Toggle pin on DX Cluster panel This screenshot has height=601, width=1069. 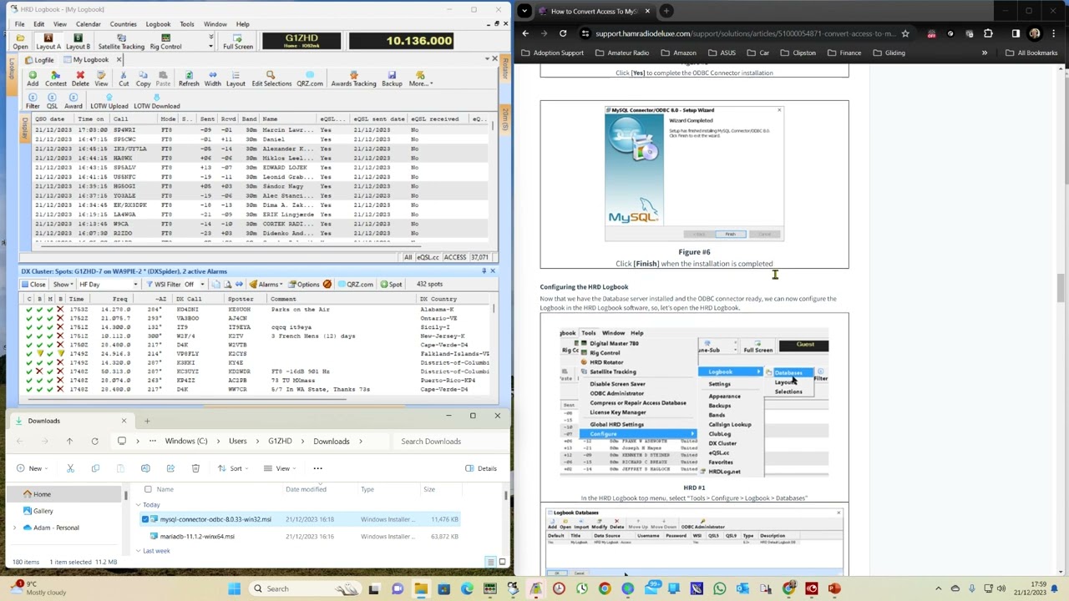(484, 270)
